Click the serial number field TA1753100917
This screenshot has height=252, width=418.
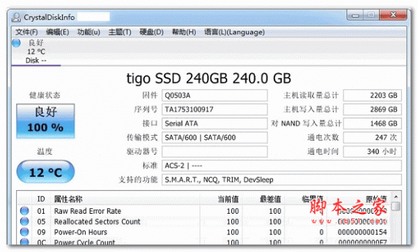click(x=215, y=109)
